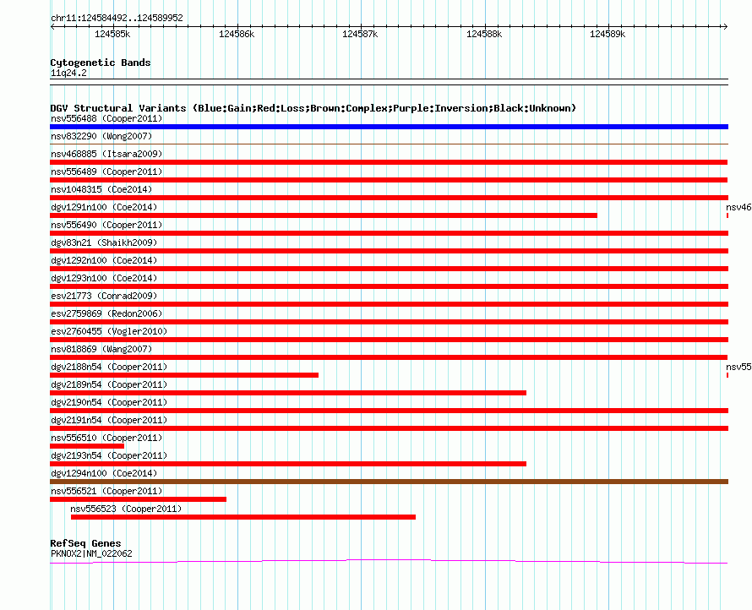Click the short red nsv556510 bar

click(x=87, y=446)
